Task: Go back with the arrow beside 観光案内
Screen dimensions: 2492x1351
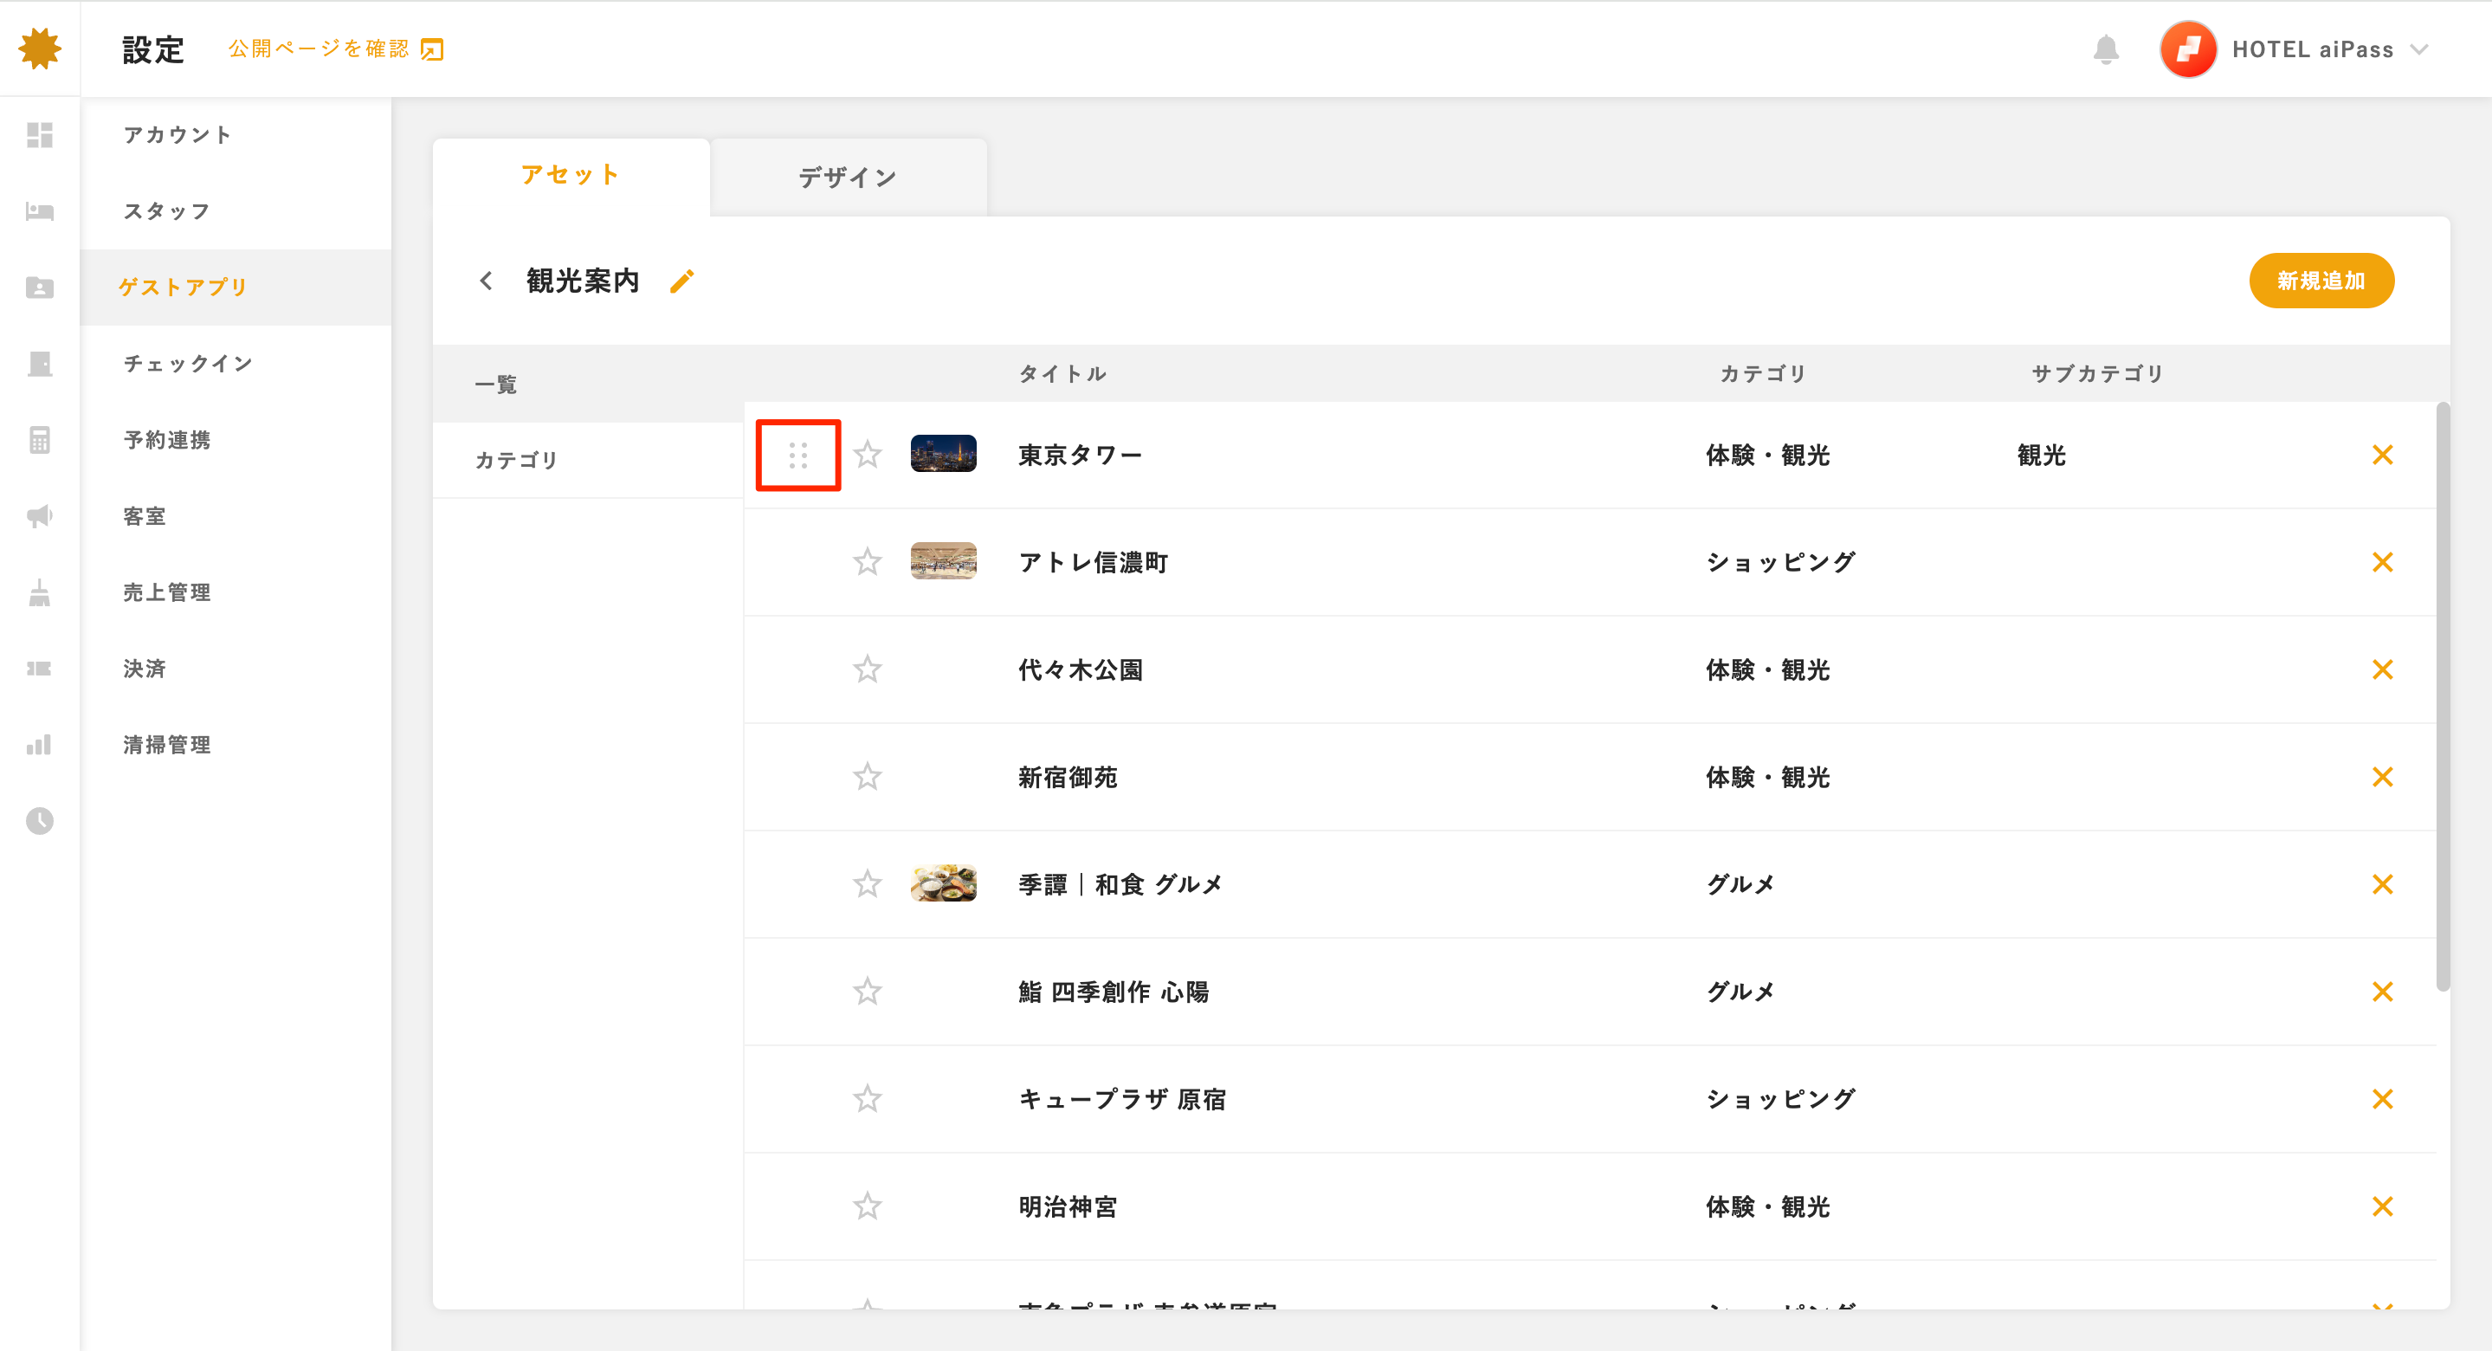Action: click(x=486, y=281)
